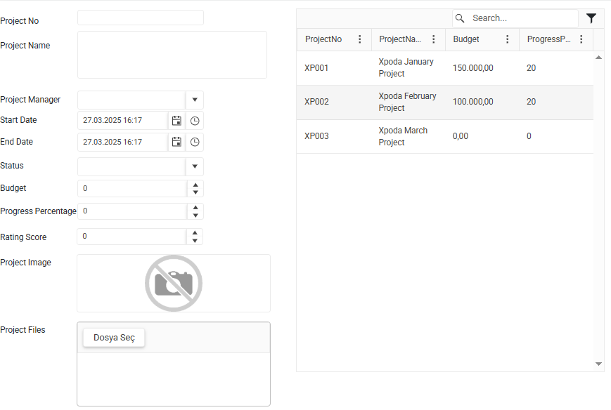Viewport: 611px width, 410px height.
Task: Select the XP002 Xpoda February Project row
Action: 444,102
